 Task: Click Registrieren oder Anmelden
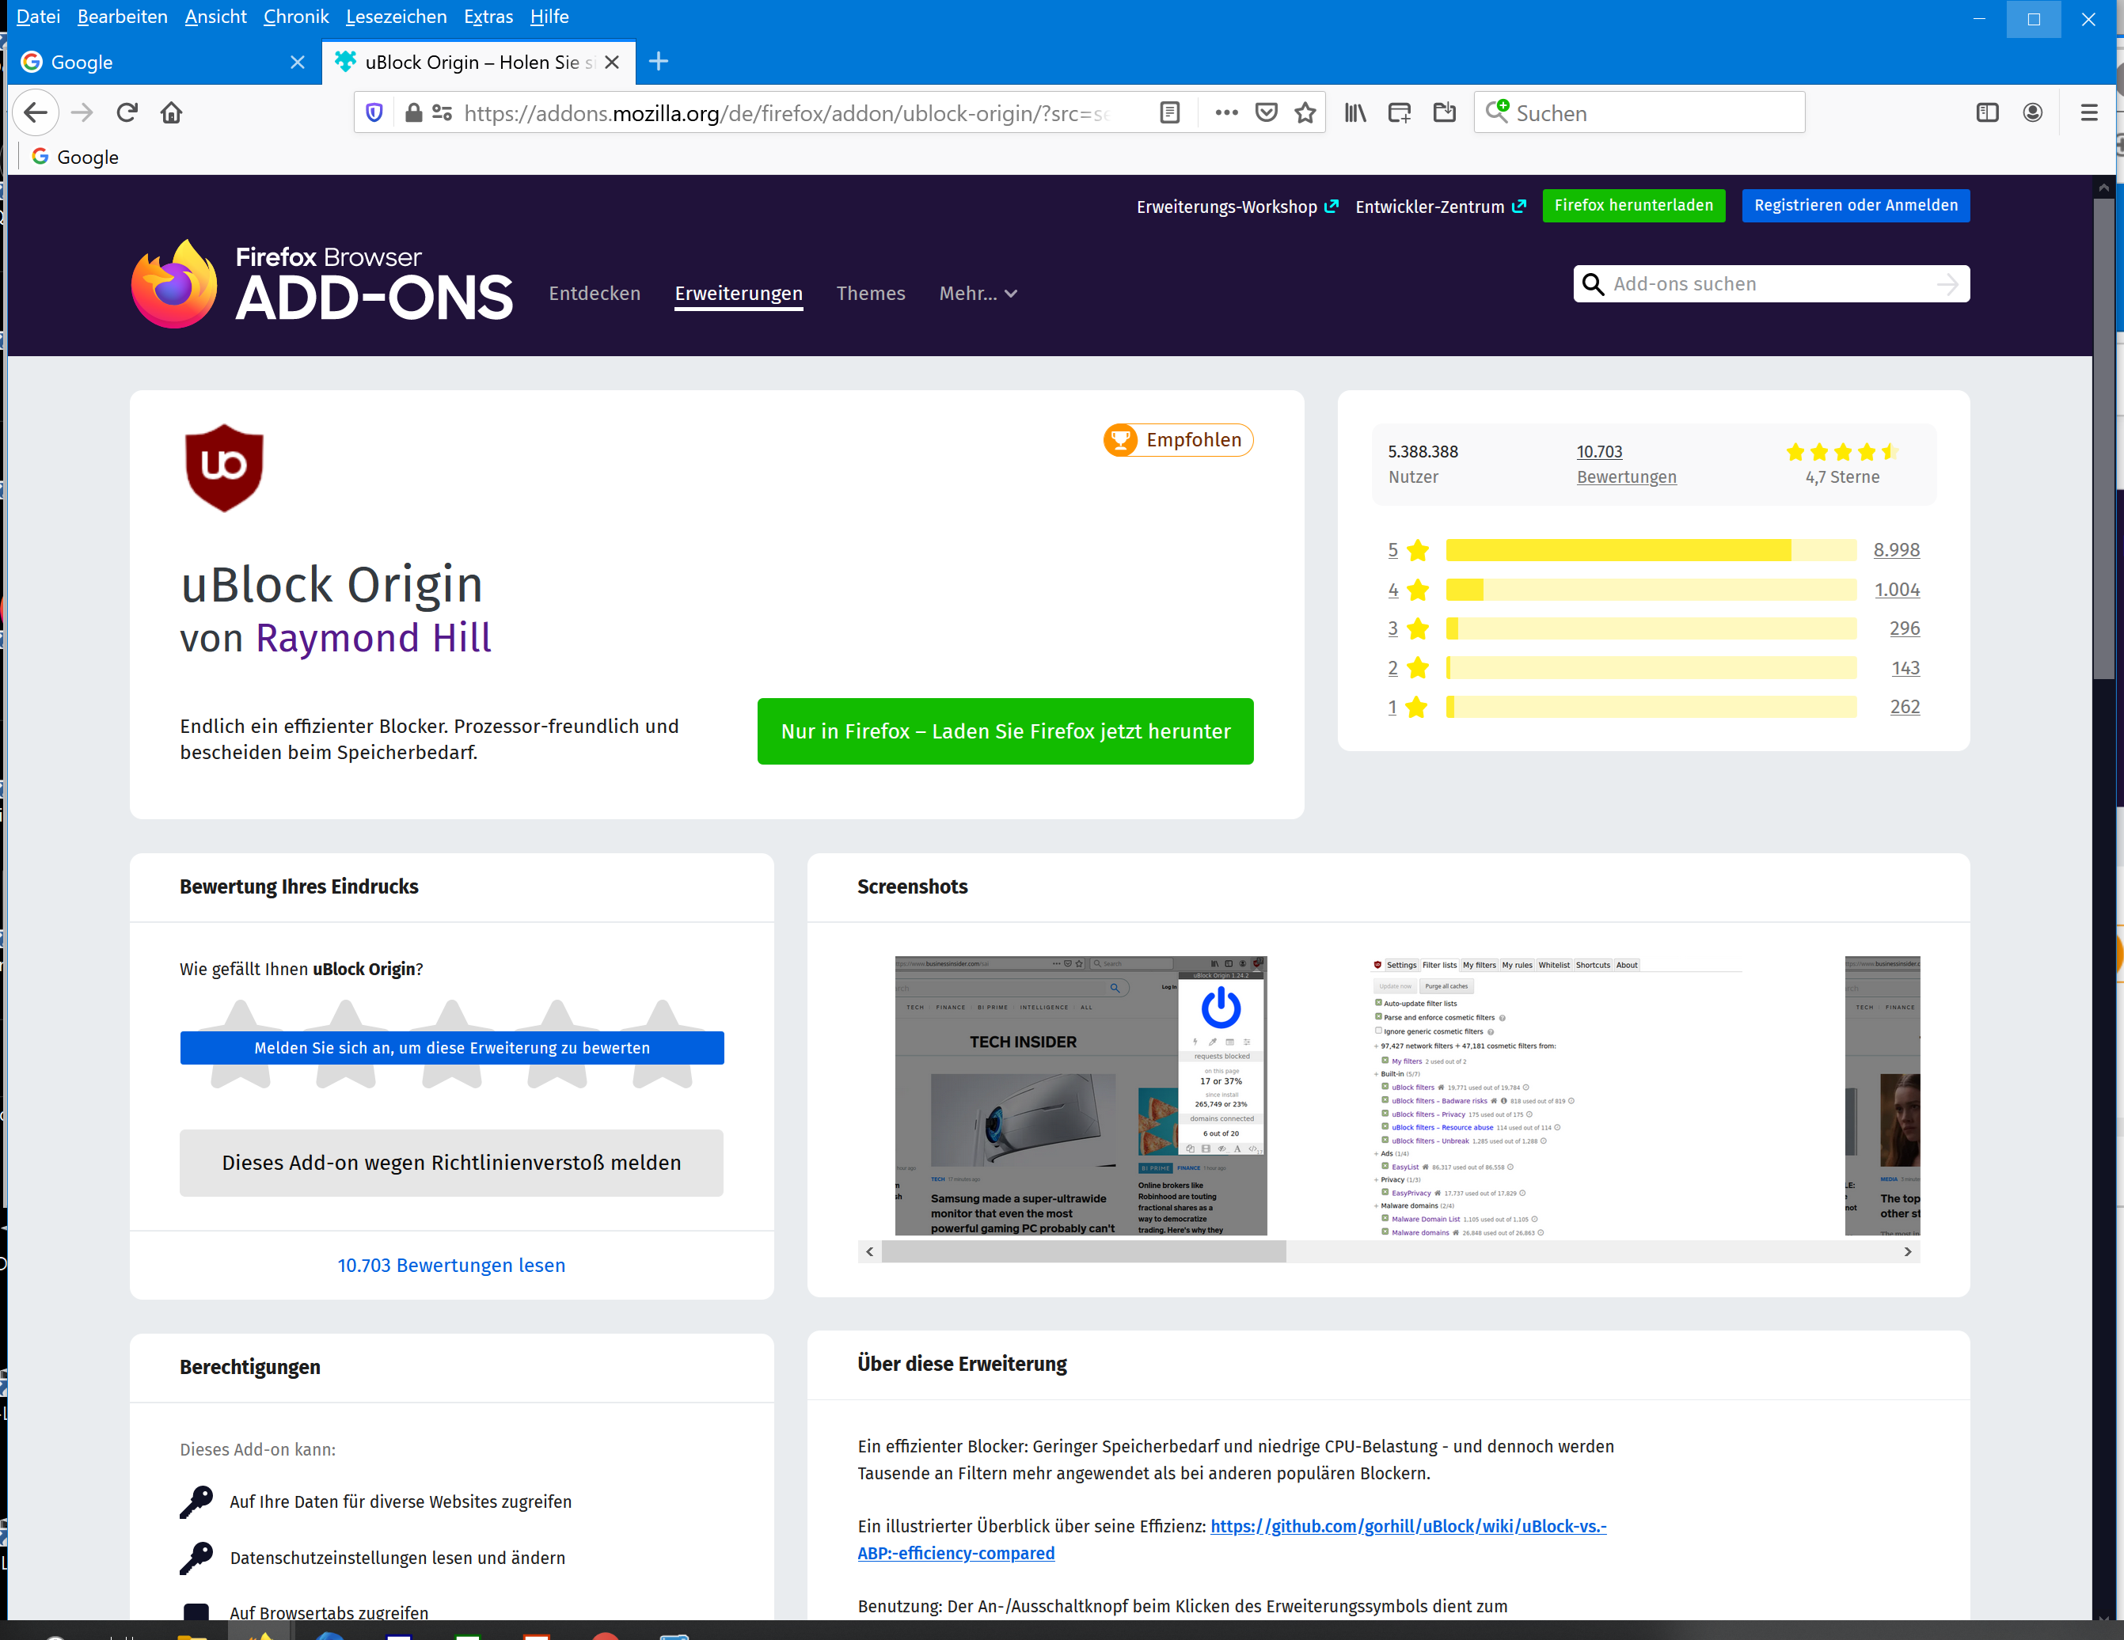pyautogui.click(x=1855, y=205)
